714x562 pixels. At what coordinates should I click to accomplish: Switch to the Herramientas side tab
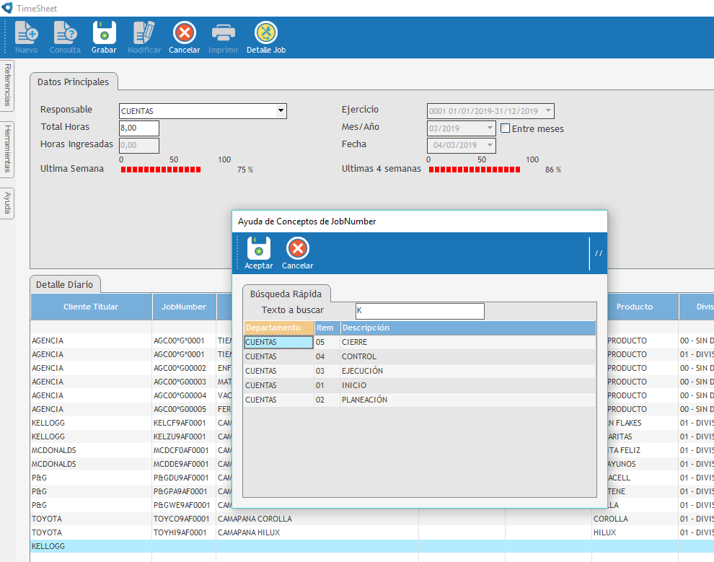[7, 149]
